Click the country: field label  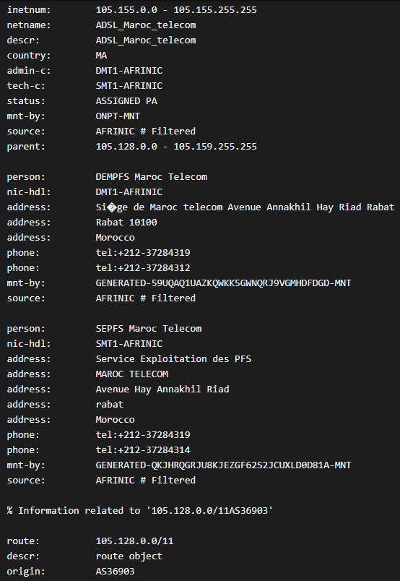point(29,56)
